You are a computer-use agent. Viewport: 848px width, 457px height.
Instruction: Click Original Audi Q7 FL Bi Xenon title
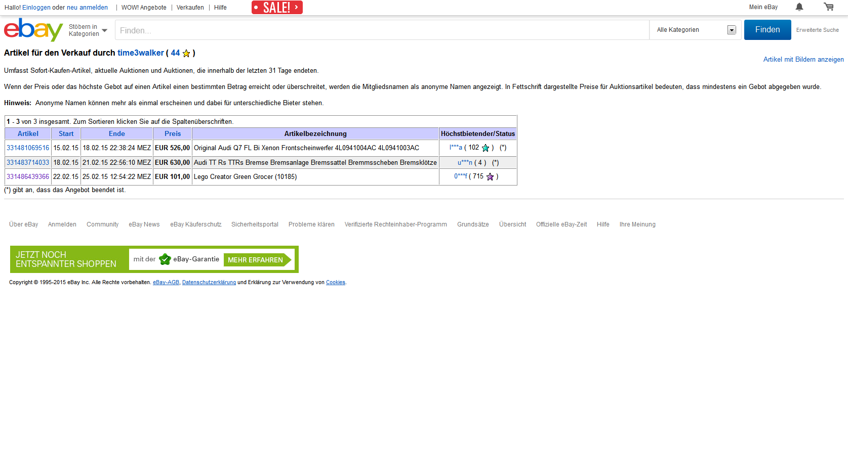click(306, 148)
